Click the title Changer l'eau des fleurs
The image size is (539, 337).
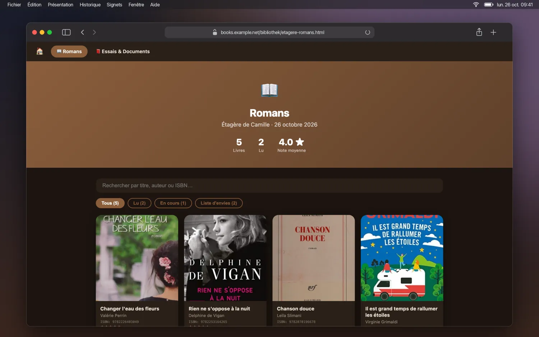coord(130,309)
